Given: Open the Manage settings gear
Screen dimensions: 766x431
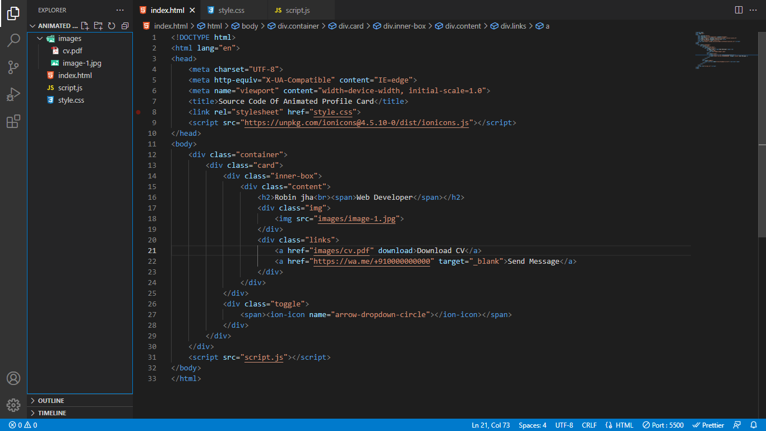Looking at the screenshot, I should pos(13,405).
